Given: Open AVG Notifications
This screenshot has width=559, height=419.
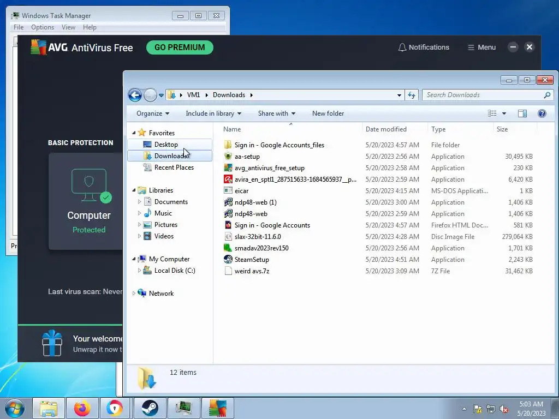Looking at the screenshot, I should (424, 47).
